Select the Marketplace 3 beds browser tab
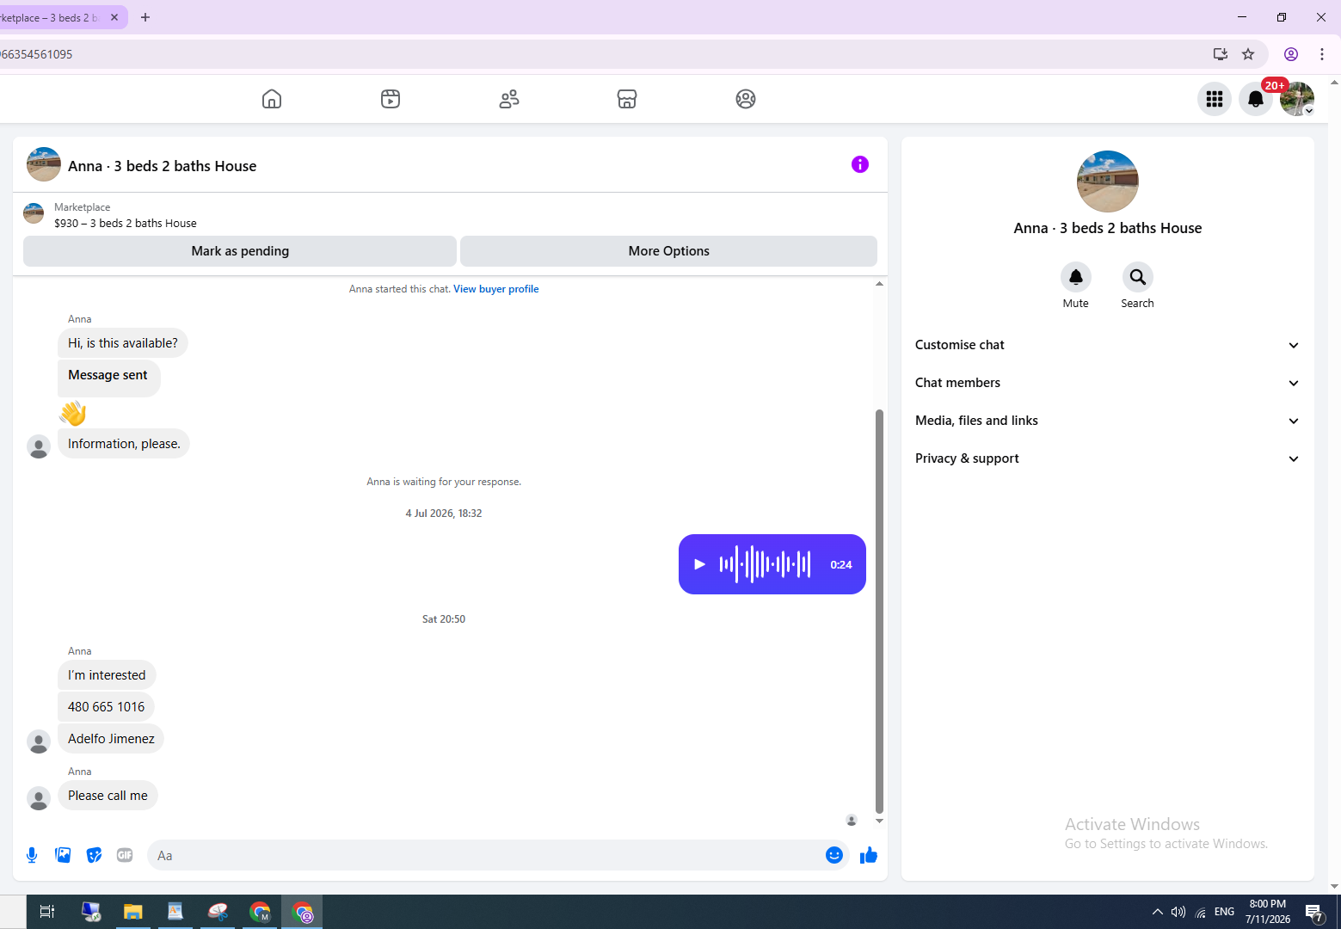Viewport: 1341px width, 929px height. (52, 17)
